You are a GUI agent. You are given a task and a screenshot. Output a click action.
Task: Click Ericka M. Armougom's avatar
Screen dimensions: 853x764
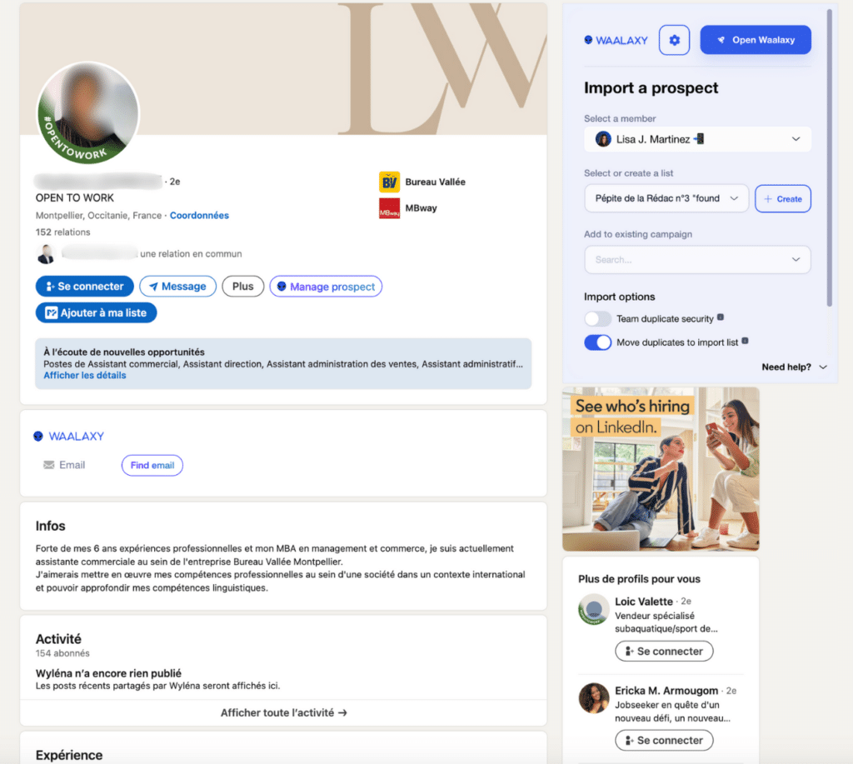click(593, 698)
